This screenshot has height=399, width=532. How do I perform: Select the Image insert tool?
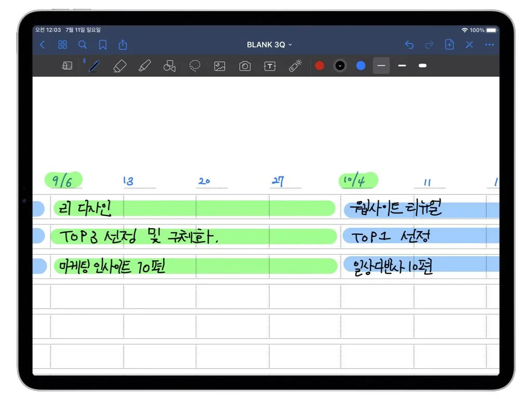tap(220, 66)
